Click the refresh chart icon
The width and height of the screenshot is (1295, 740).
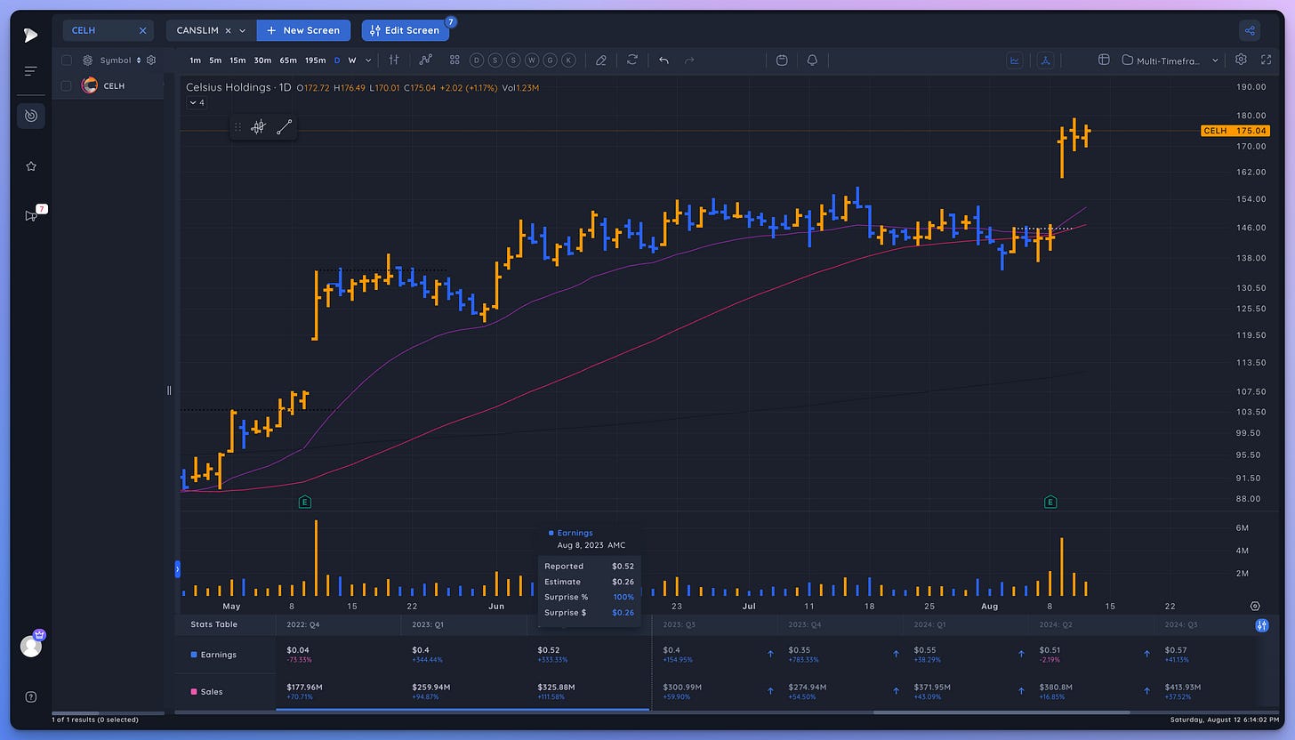(632, 60)
